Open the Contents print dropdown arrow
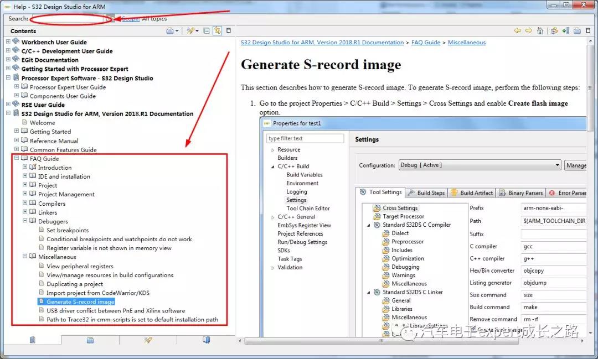598x359 pixels. pyautogui.click(x=177, y=31)
